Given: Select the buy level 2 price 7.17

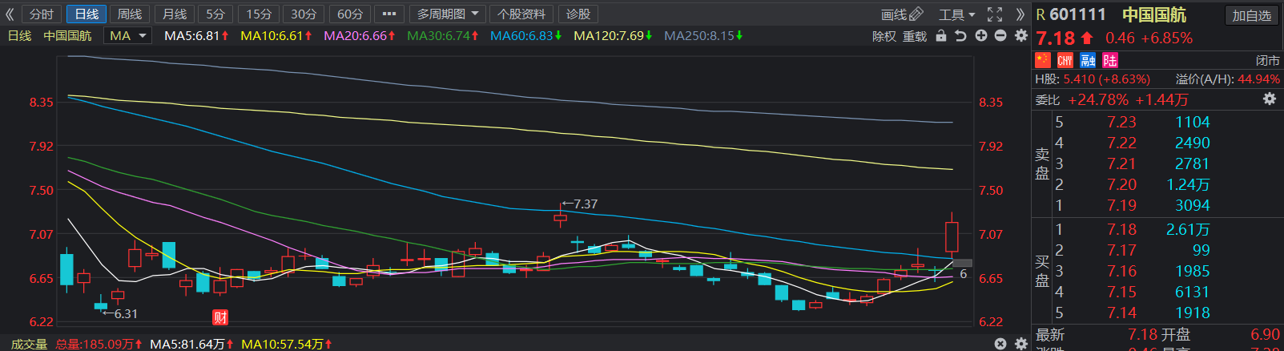Looking at the screenshot, I should pos(1121,250).
